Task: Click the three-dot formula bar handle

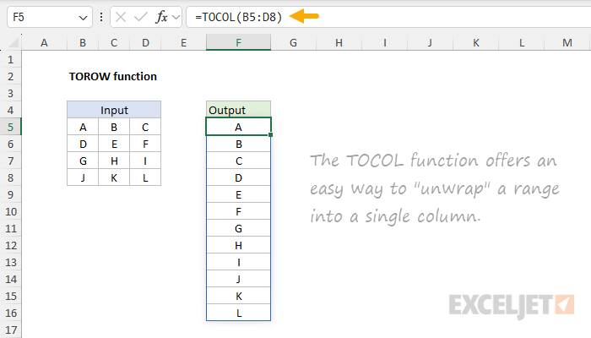Action: (101, 17)
